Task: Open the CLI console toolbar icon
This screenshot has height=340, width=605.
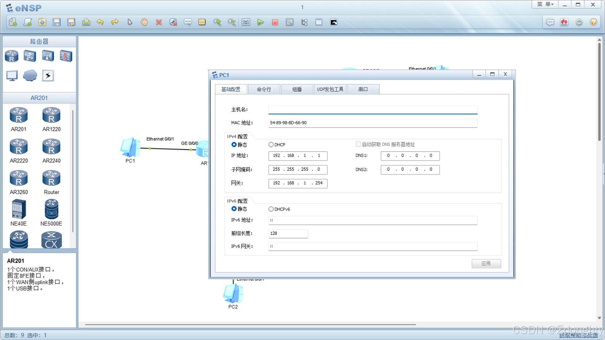Action: click(x=334, y=22)
